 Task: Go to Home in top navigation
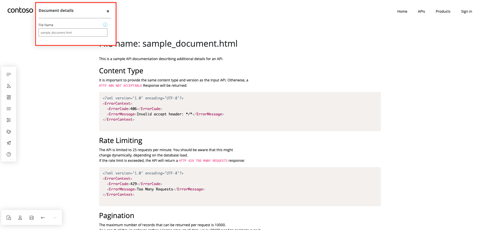click(x=402, y=11)
